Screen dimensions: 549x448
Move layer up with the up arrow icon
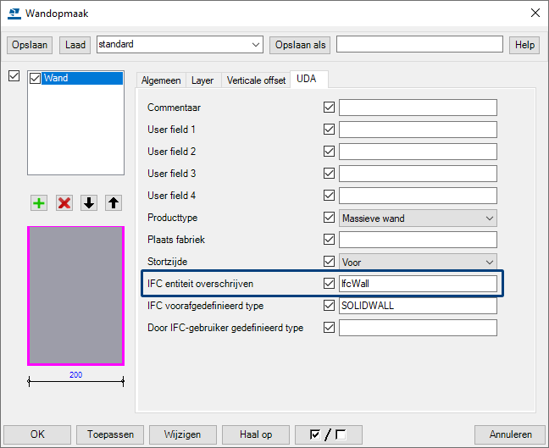click(x=114, y=203)
